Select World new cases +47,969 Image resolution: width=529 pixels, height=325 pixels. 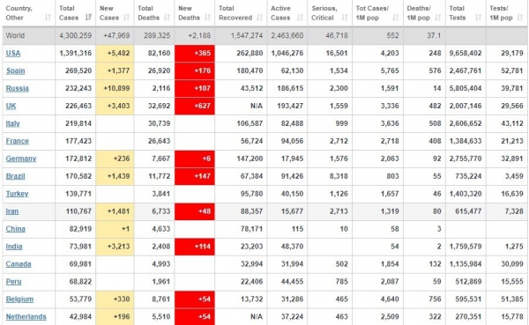pyautogui.click(x=116, y=35)
